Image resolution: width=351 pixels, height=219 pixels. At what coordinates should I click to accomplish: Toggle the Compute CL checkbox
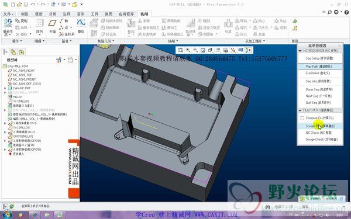[302, 118]
